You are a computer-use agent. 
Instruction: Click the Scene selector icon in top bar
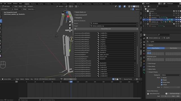(143, 4)
